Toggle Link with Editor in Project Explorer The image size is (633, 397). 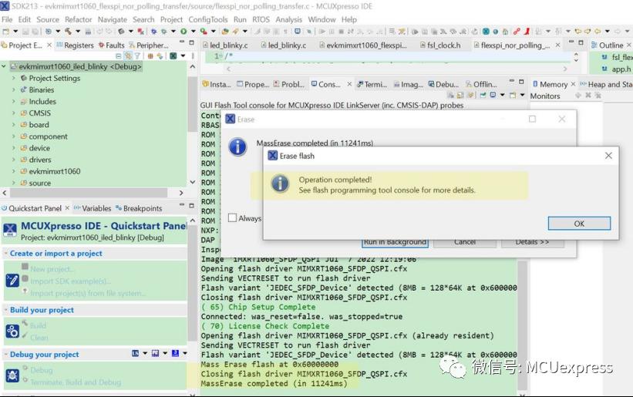tap(128, 56)
